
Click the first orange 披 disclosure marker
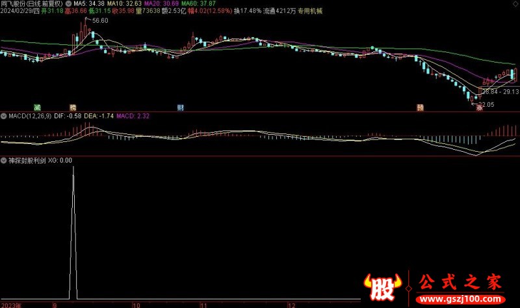point(73,106)
